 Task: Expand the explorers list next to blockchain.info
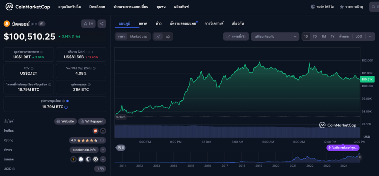coord(103,150)
